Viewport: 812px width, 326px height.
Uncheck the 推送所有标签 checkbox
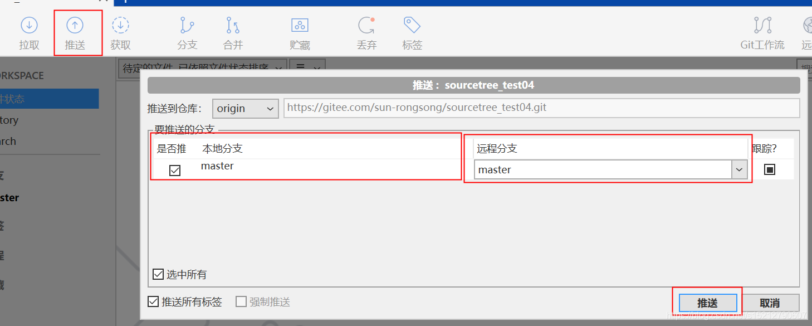(153, 301)
